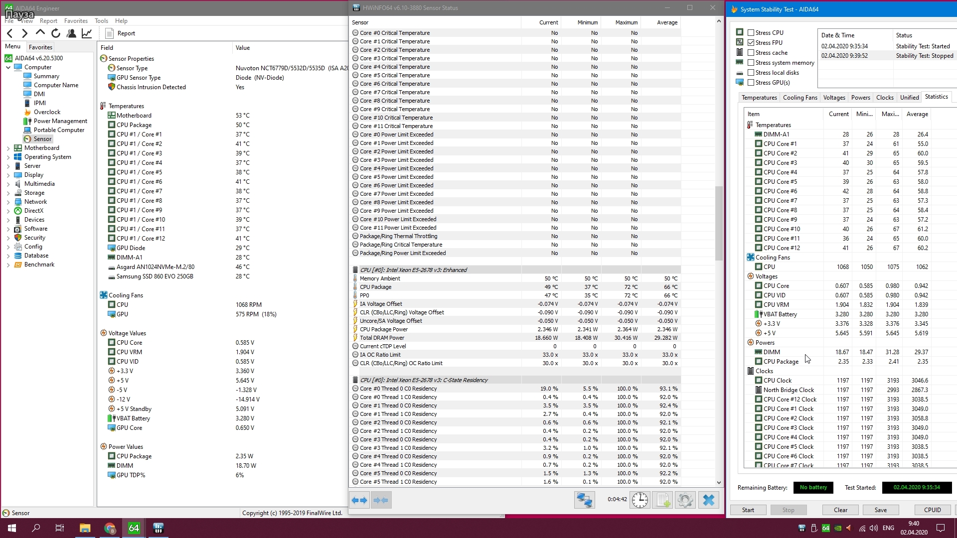The image size is (957, 538).
Task: Click AIDA64 icon in Windows taskbar
Action: [134, 528]
